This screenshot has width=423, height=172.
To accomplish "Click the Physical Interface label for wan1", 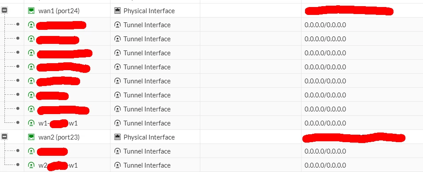I will click(x=149, y=11).
